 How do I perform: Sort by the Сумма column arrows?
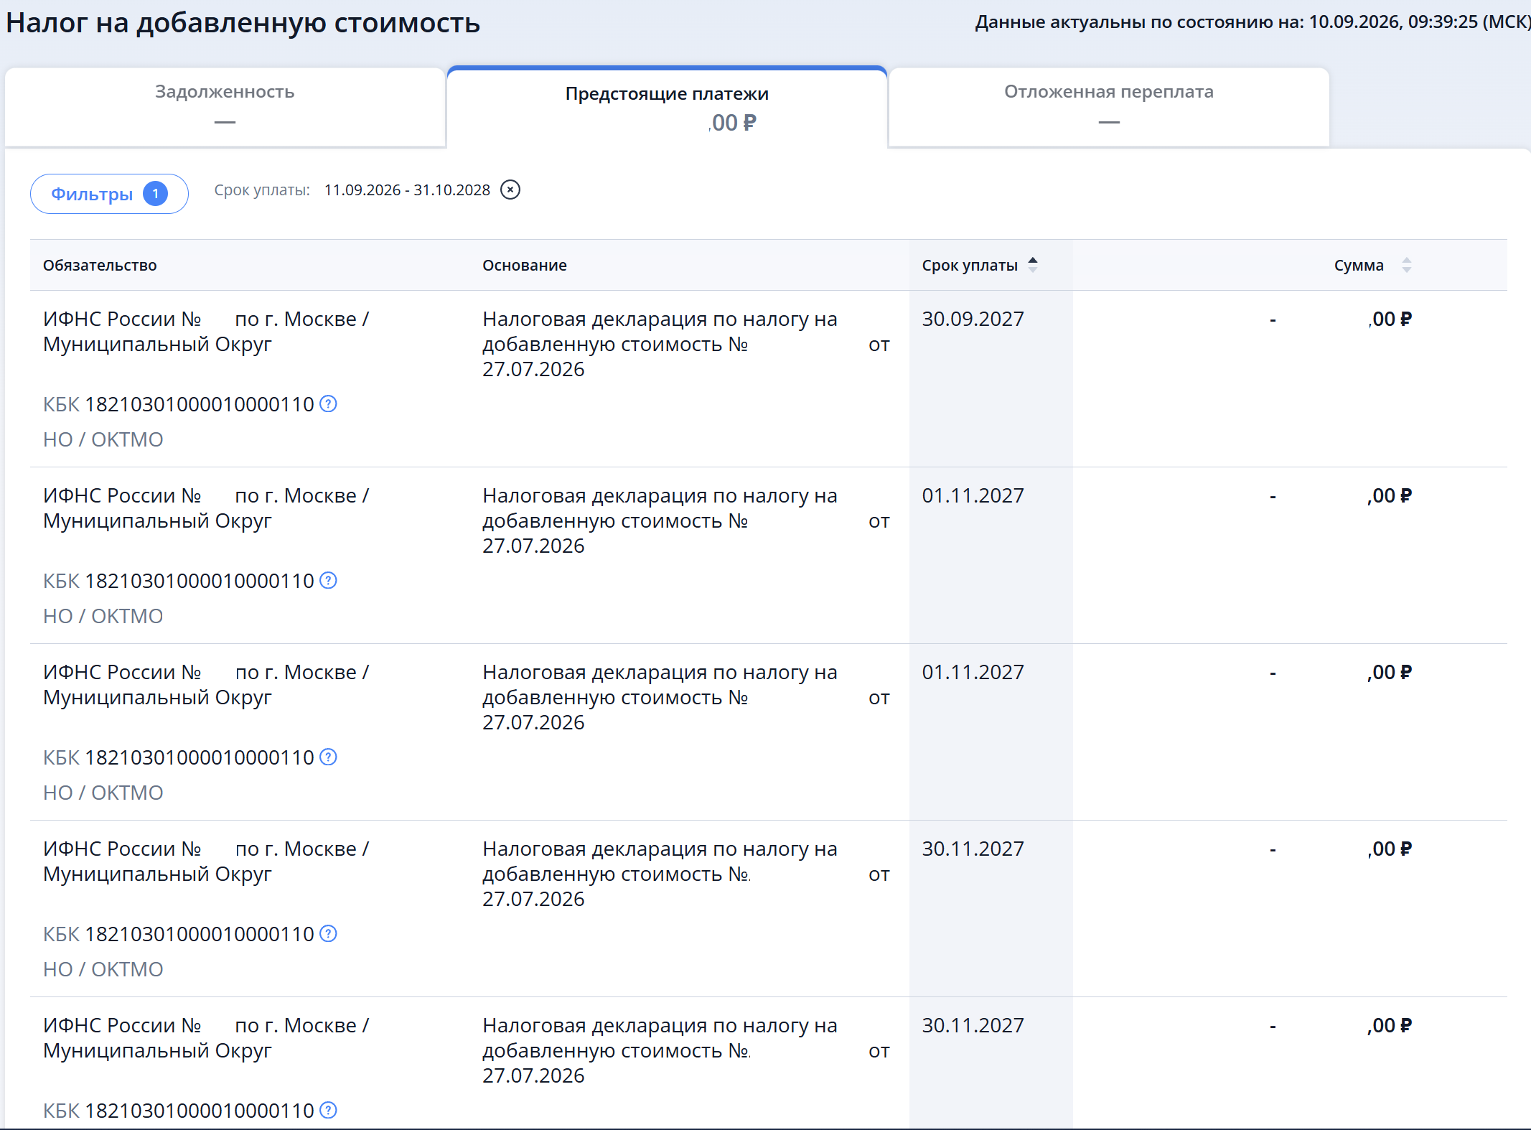[x=1407, y=265]
